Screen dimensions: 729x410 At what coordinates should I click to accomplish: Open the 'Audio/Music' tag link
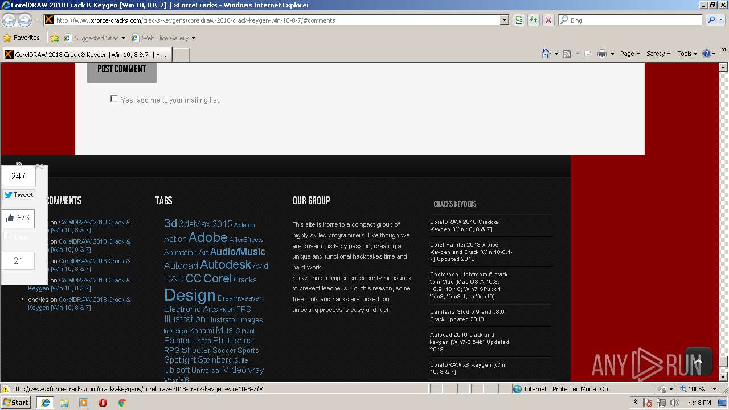(x=237, y=252)
